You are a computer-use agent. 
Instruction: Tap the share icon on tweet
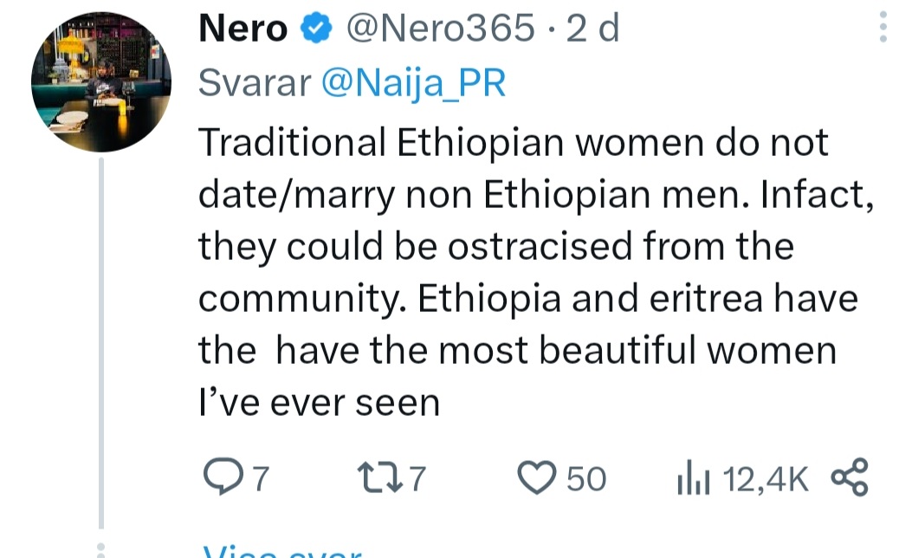point(850,477)
